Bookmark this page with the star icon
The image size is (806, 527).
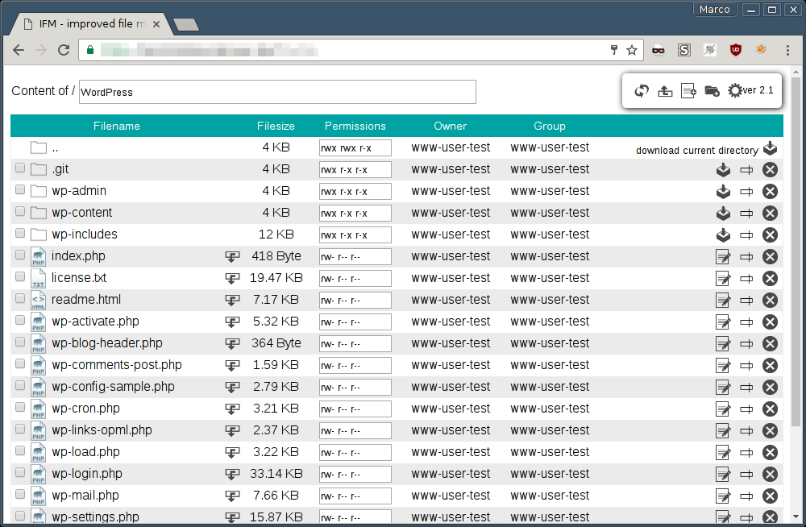[632, 50]
